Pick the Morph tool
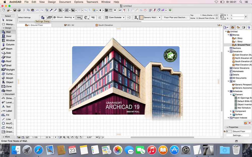252x157 pixels. [9, 78]
